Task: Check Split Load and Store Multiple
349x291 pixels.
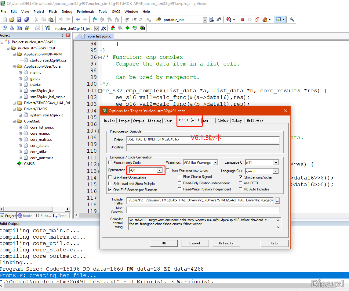Action: coord(110,183)
